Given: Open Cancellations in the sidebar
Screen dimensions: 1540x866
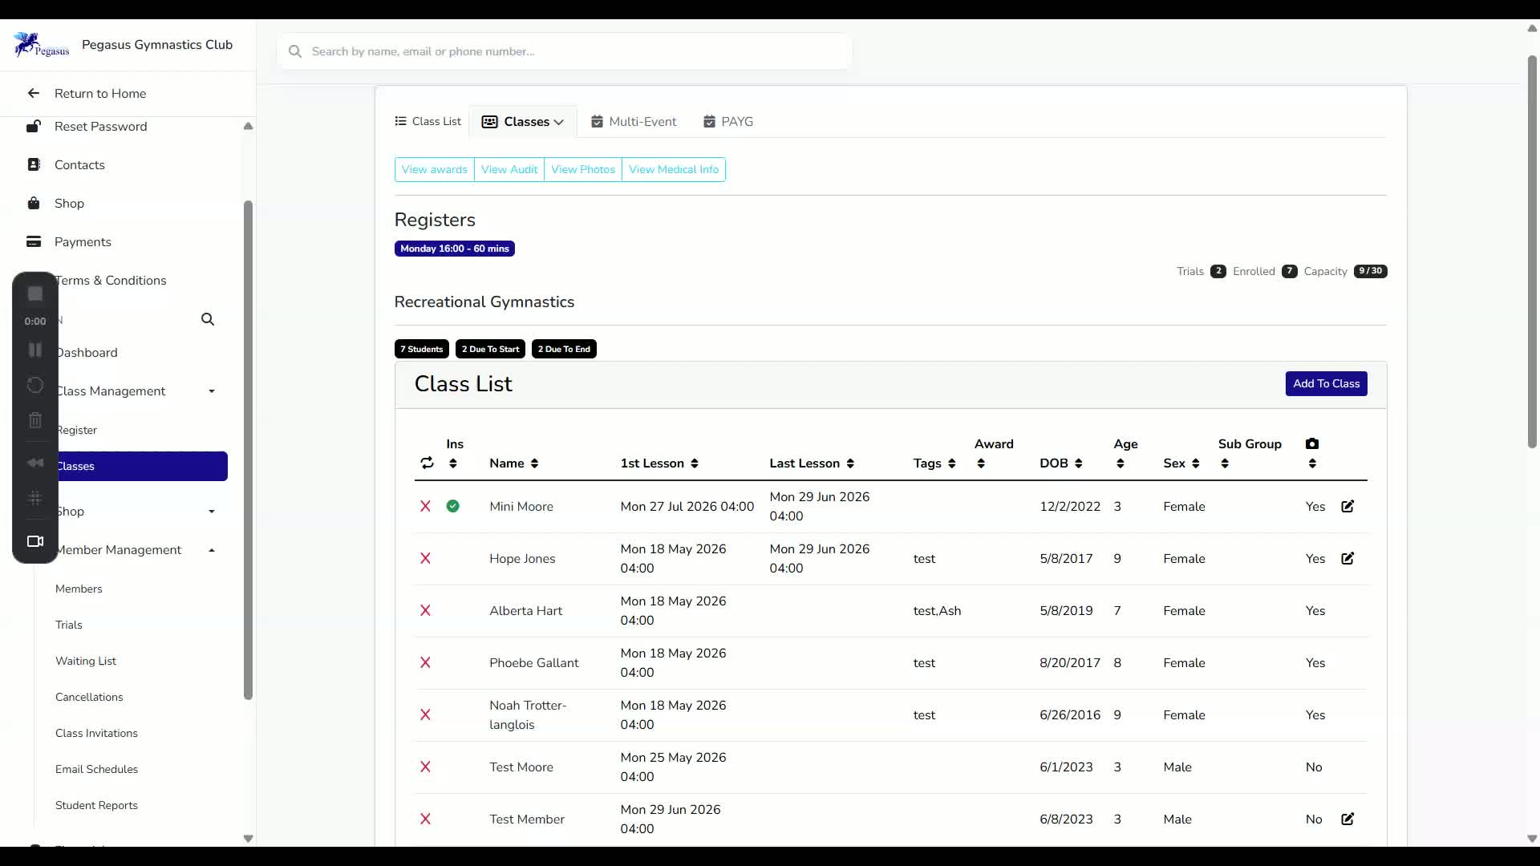Looking at the screenshot, I should point(89,698).
